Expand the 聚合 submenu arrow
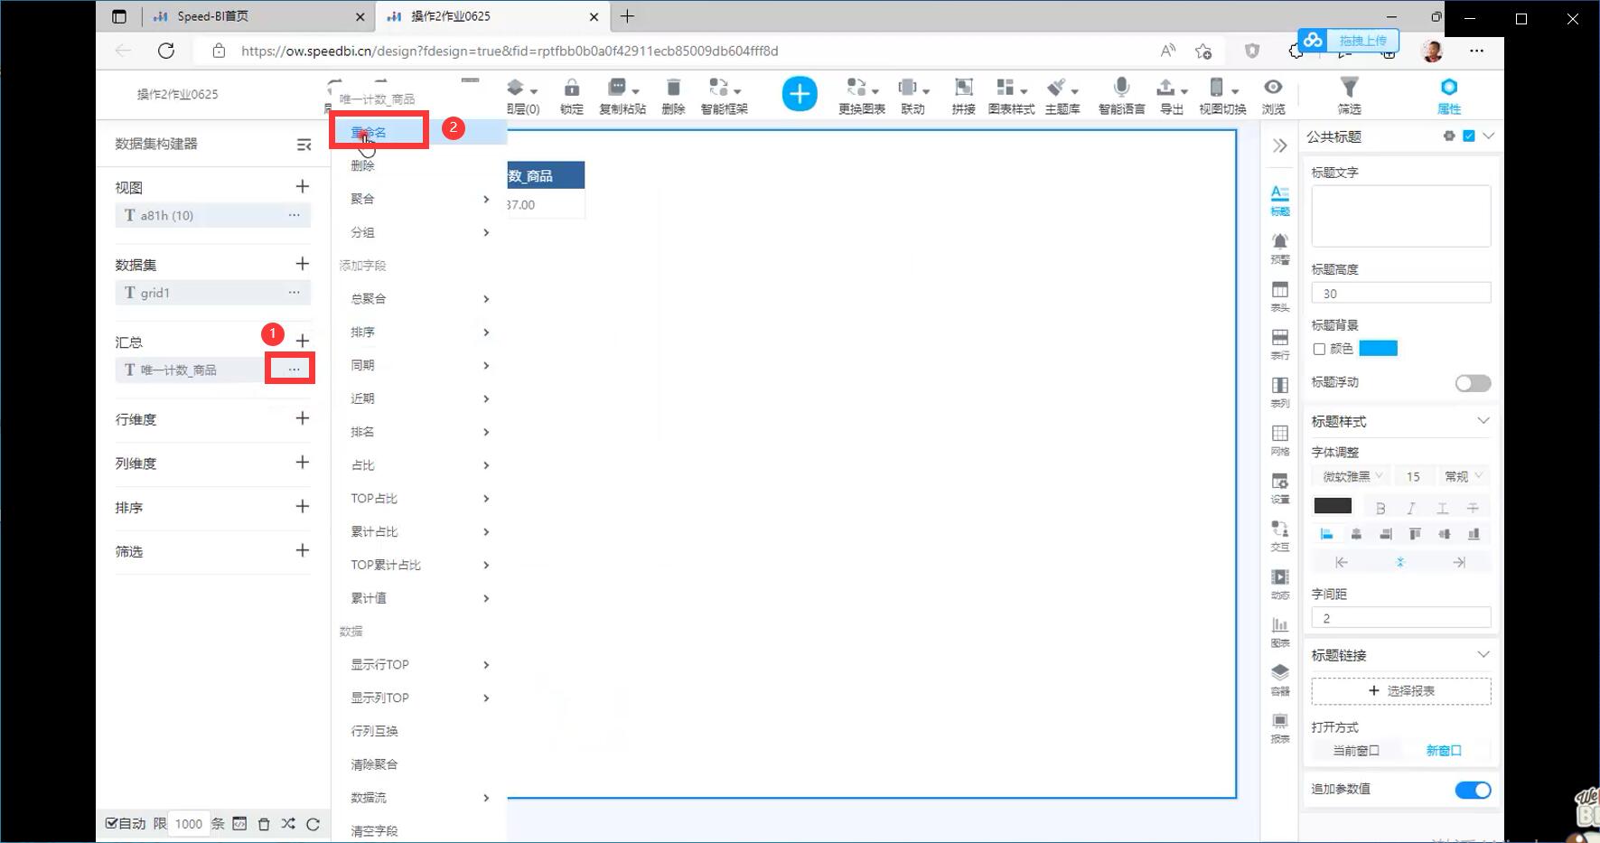The height and width of the screenshot is (843, 1600). [x=486, y=199]
